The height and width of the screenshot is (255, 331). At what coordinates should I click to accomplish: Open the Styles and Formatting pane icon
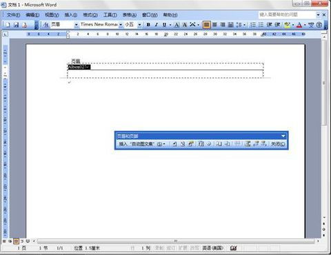(x=46, y=25)
